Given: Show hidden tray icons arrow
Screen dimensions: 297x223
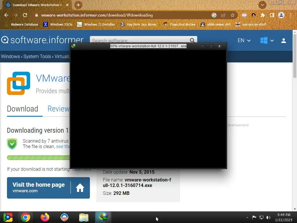Looking at the screenshot, I should pyautogui.click(x=247, y=217).
